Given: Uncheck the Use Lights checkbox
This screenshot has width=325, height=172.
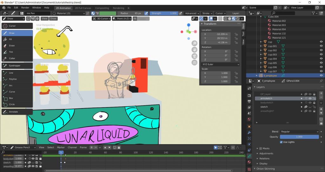Looking at the screenshot, I should 281,142.
